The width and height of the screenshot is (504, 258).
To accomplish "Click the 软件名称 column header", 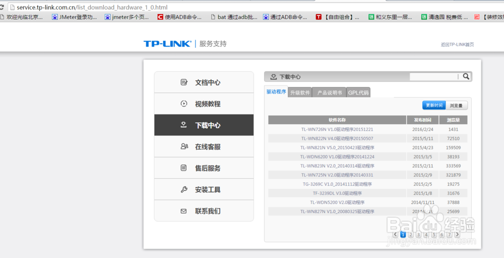I will [337, 120].
